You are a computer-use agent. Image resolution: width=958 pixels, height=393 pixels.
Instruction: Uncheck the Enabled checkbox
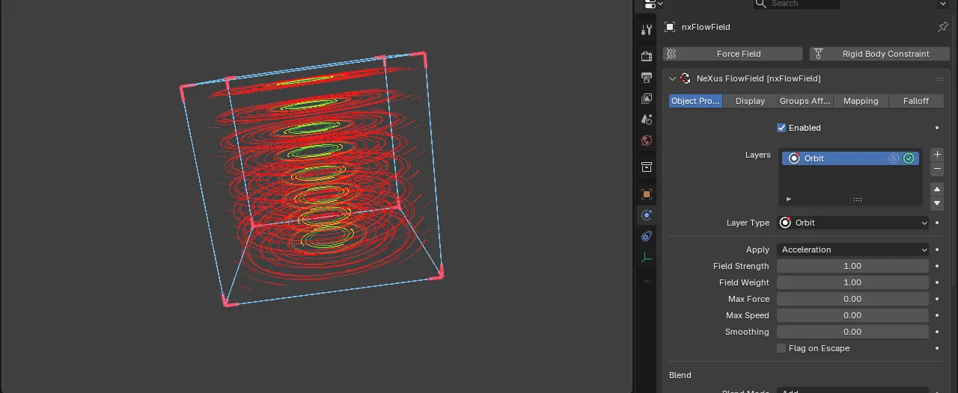tap(781, 128)
